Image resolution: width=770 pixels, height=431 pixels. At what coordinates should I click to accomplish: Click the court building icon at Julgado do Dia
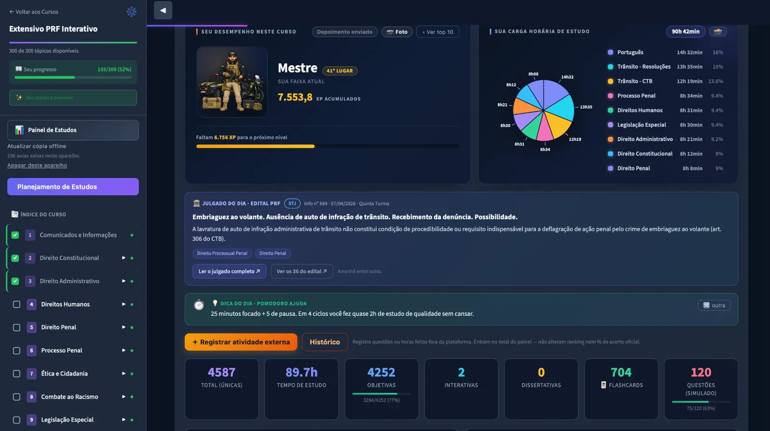click(x=196, y=203)
